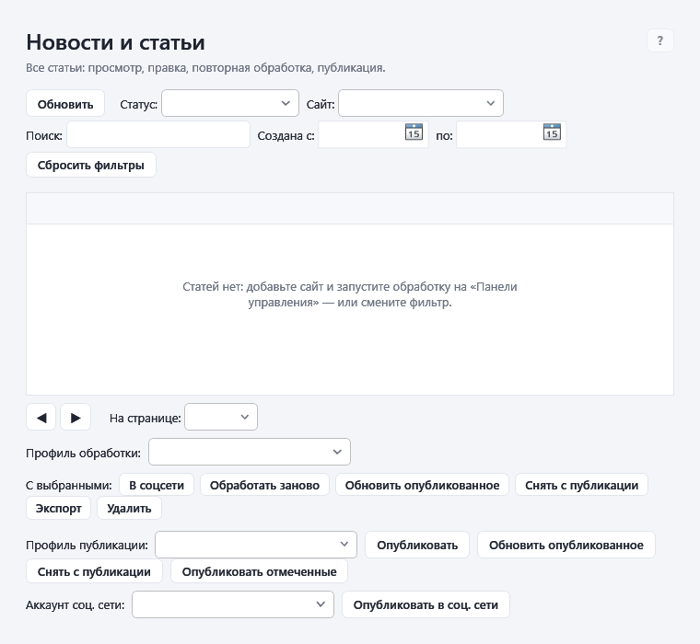
Task: Open calendar picker for 'по' date
Action: click(552, 132)
